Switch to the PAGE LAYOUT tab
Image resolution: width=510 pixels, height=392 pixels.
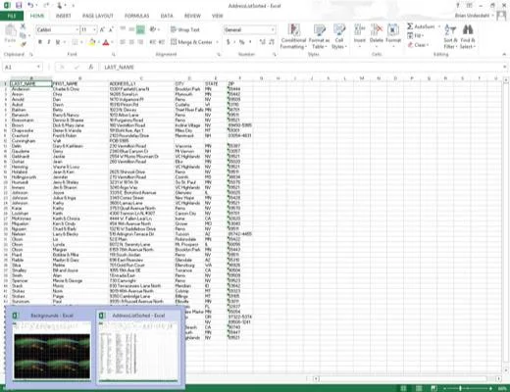(x=97, y=16)
